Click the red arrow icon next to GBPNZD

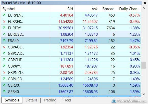click(x=4, y=72)
